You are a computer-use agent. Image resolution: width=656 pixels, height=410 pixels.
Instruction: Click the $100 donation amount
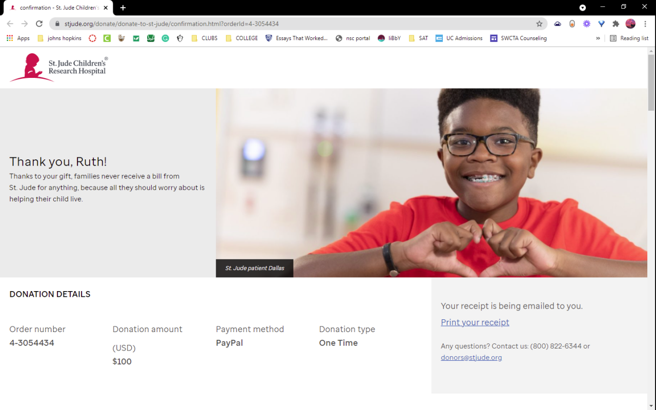pyautogui.click(x=122, y=361)
